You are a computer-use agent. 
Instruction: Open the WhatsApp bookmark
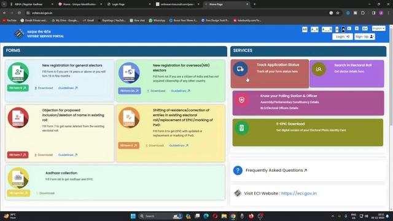click(x=157, y=20)
